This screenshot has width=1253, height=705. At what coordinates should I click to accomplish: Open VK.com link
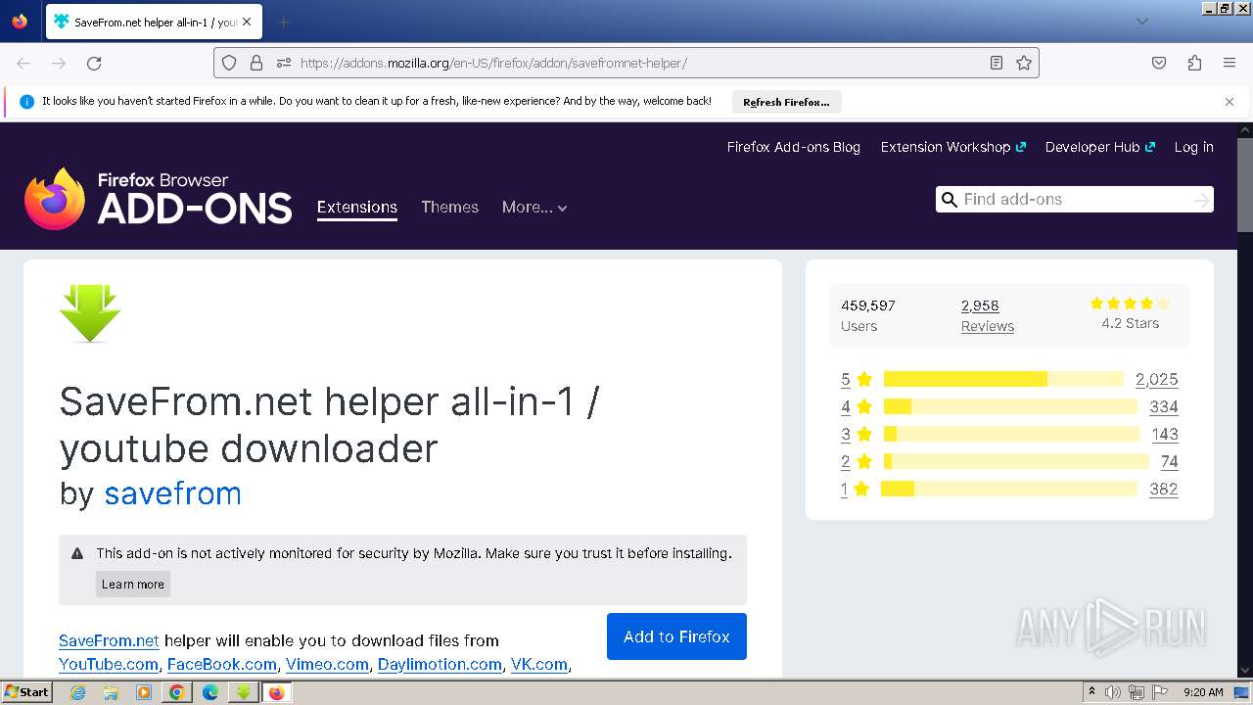point(539,664)
